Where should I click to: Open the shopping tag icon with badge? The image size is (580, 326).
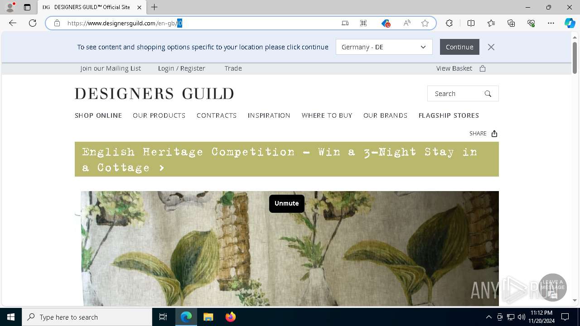click(x=386, y=23)
